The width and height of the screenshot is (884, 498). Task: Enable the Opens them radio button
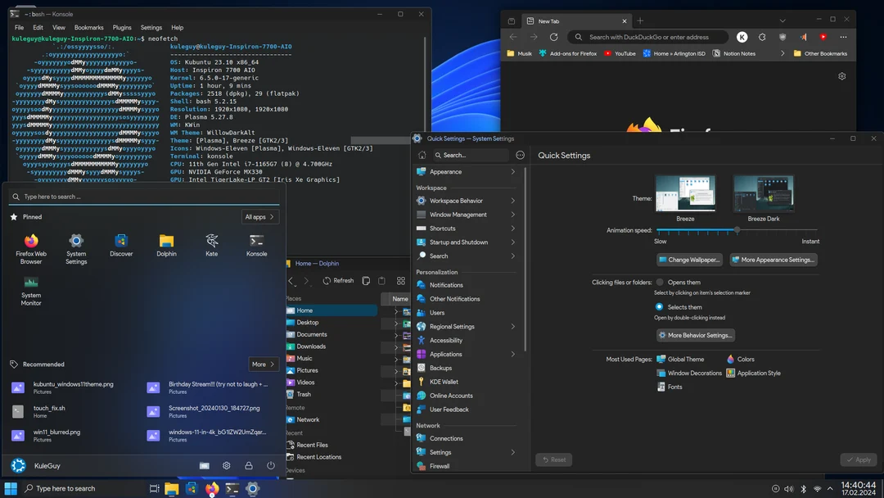click(660, 282)
